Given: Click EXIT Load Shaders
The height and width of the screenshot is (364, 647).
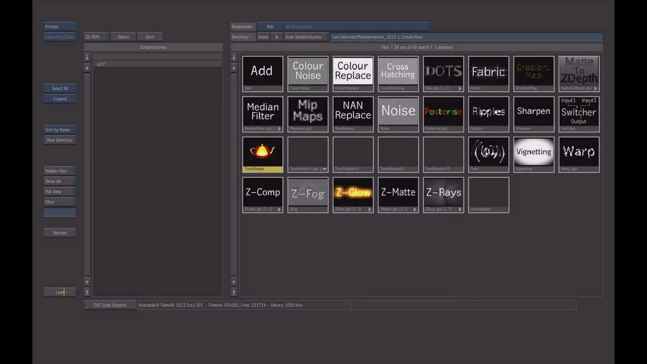Looking at the screenshot, I should (x=110, y=305).
